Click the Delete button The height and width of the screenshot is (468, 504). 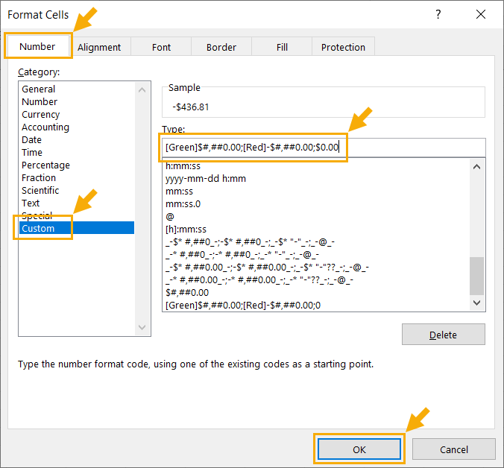click(443, 335)
